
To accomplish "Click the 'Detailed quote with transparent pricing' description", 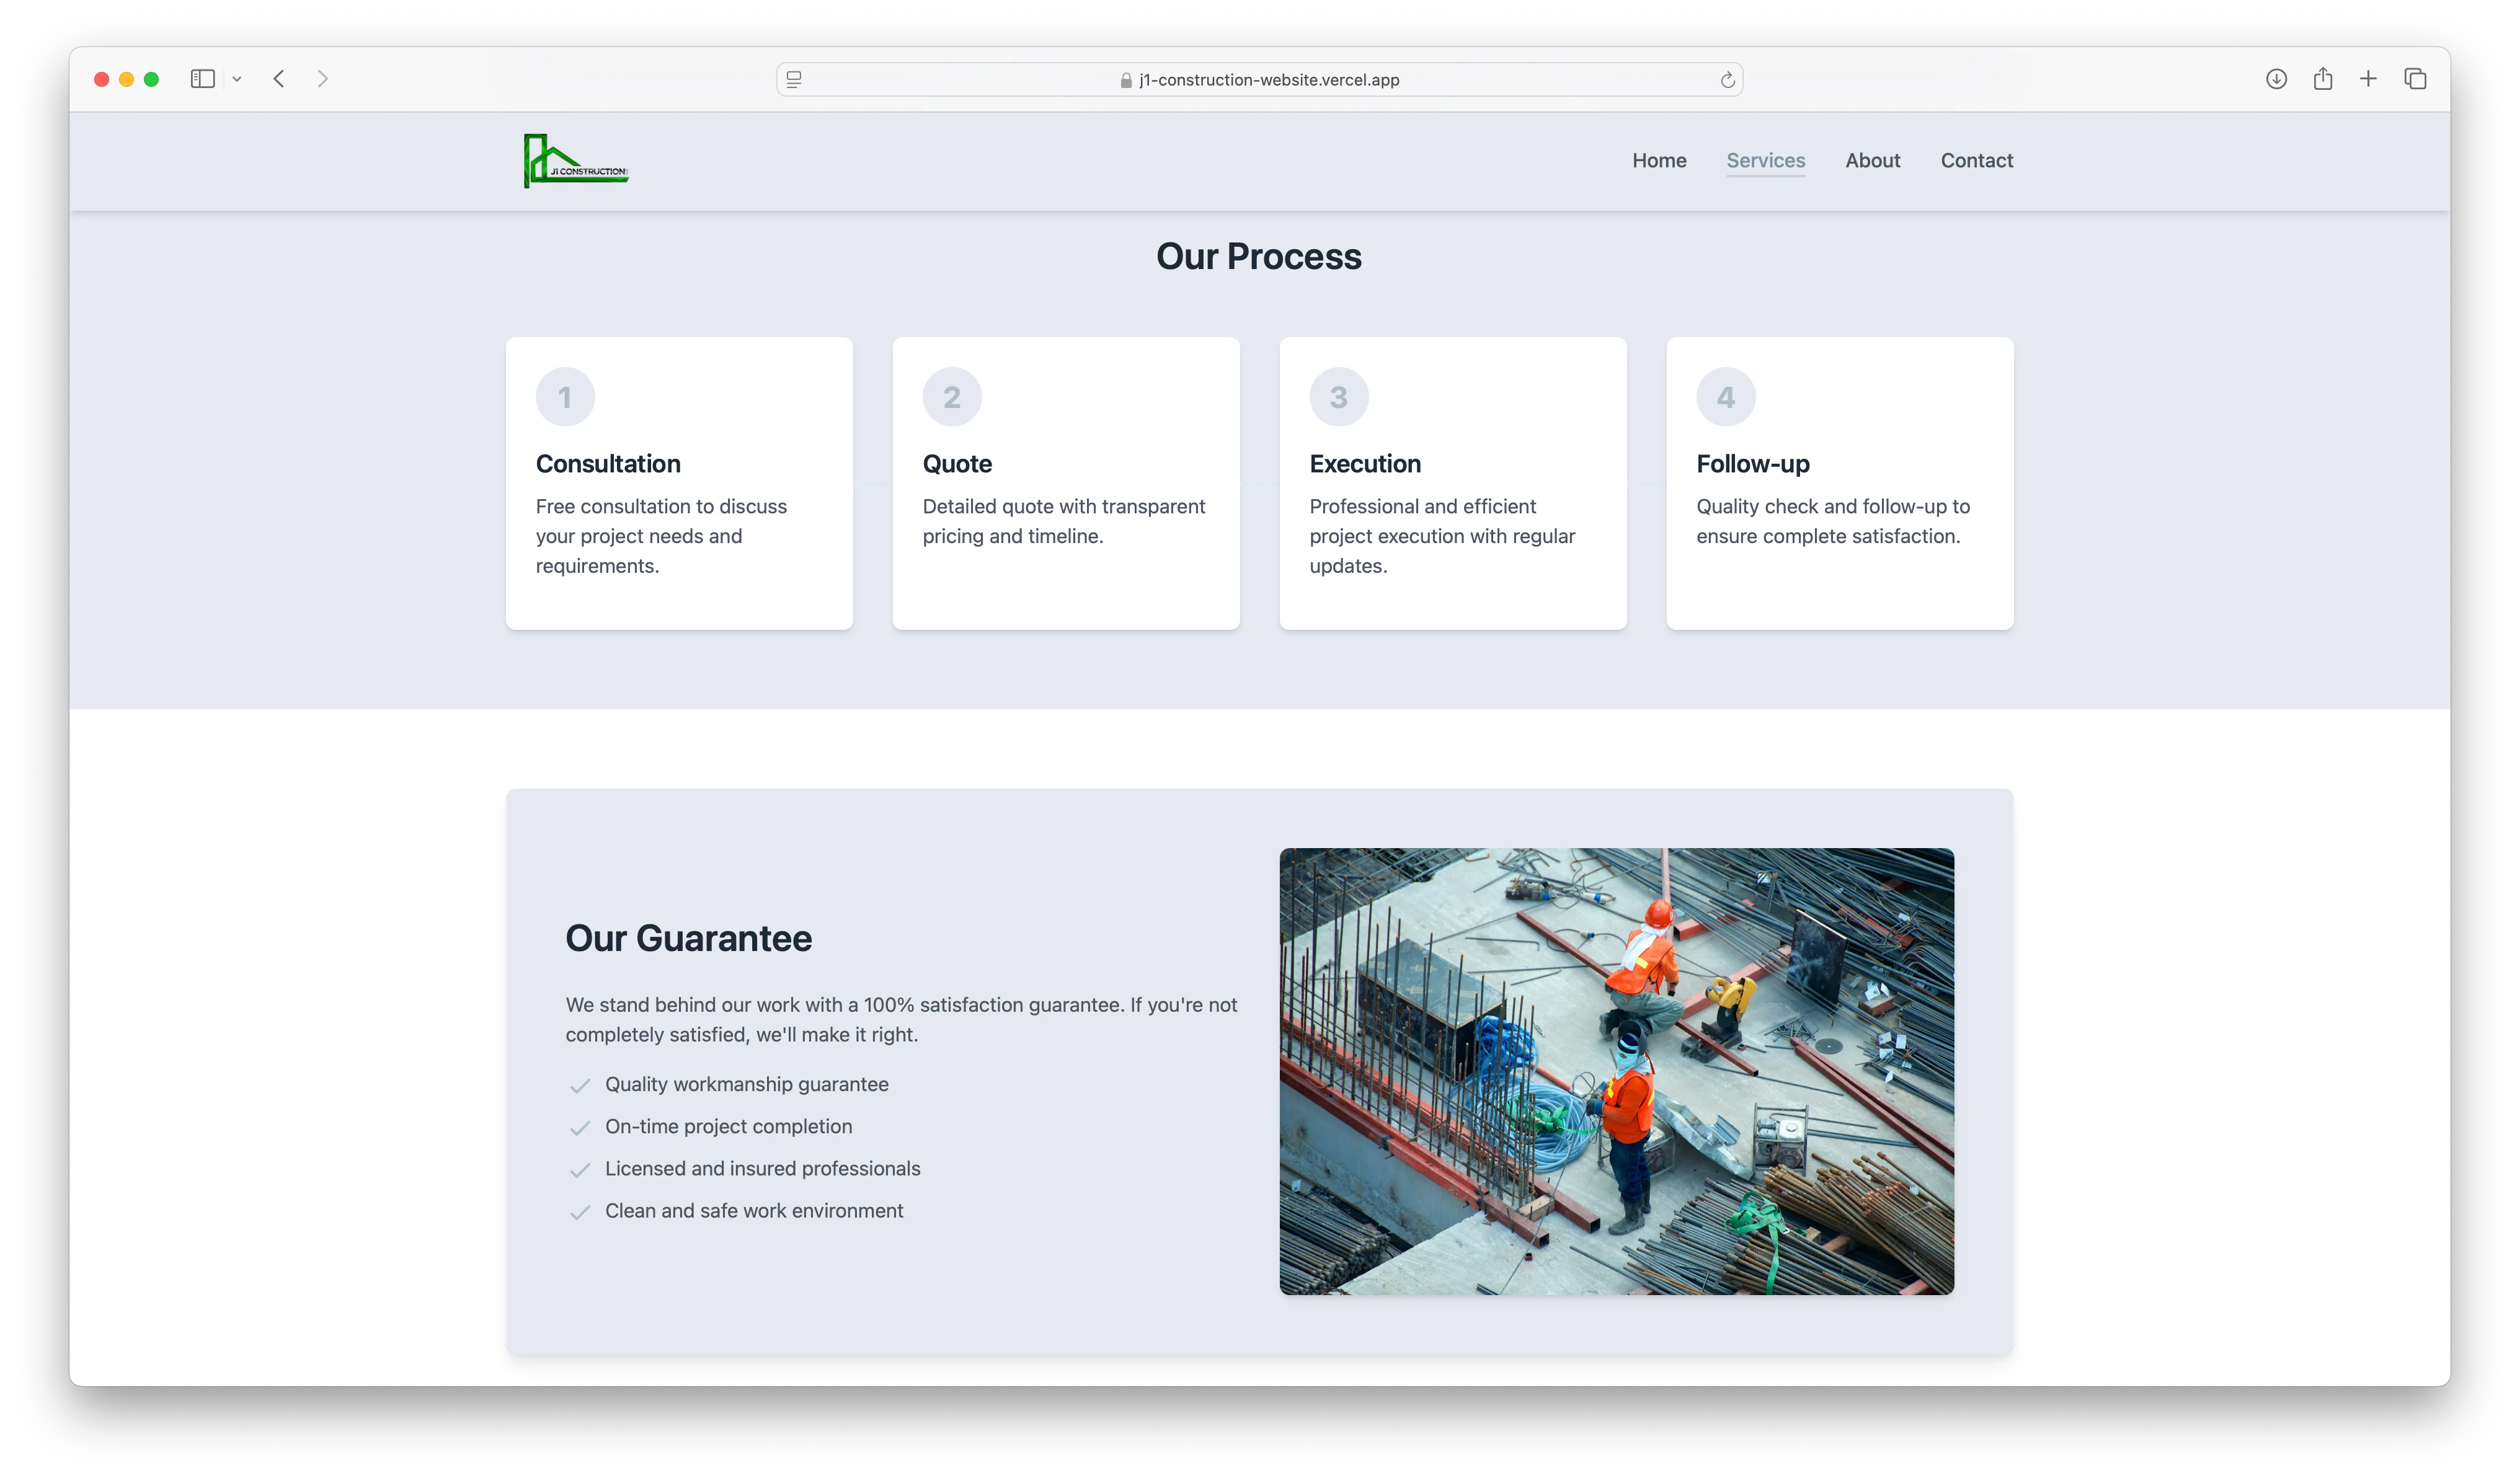I will pos(1064,521).
